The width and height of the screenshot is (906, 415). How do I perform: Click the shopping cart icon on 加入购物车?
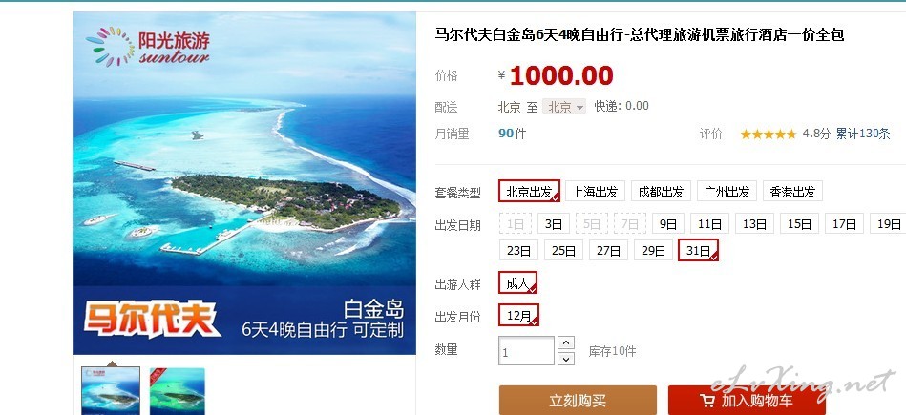point(706,400)
